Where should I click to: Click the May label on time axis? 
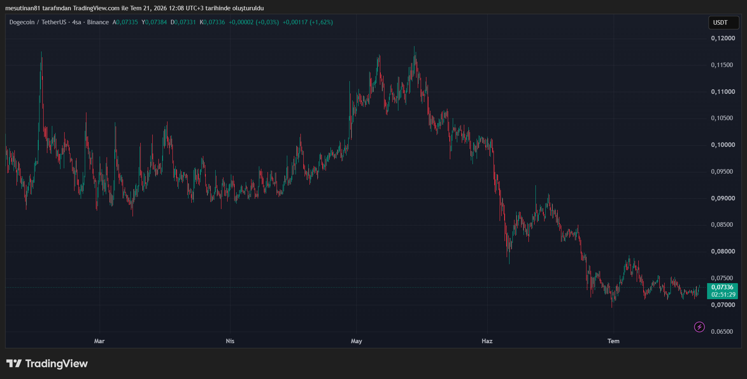tap(356, 341)
